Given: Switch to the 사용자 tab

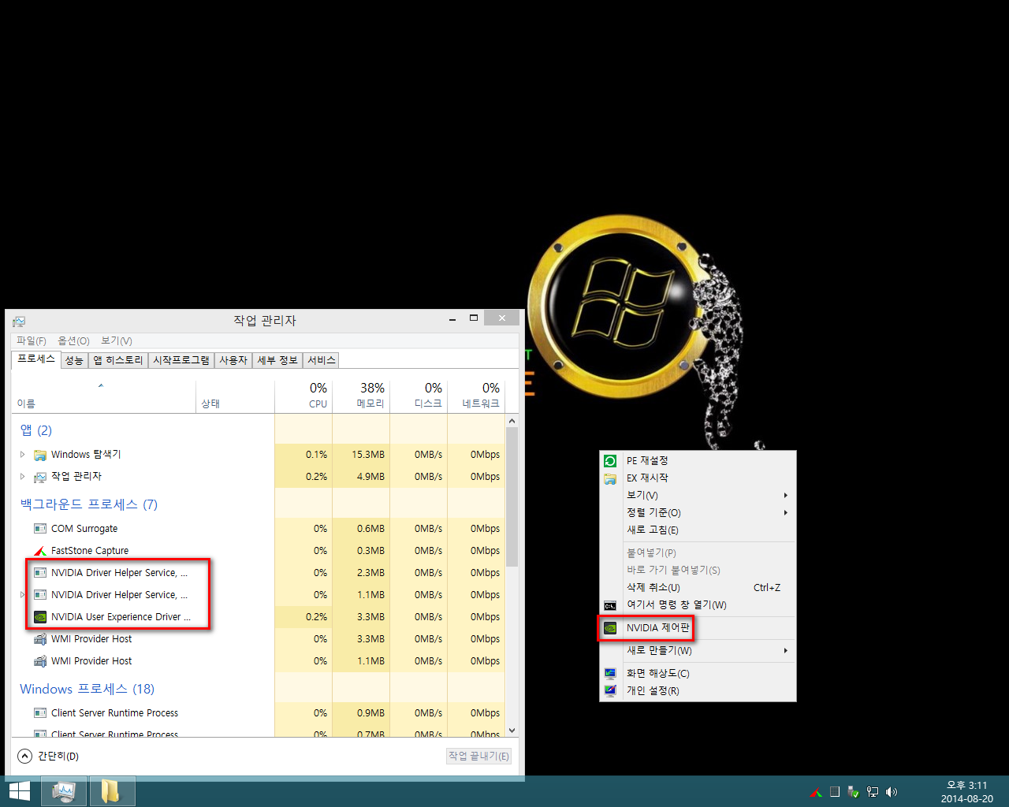Looking at the screenshot, I should pyautogui.click(x=233, y=360).
